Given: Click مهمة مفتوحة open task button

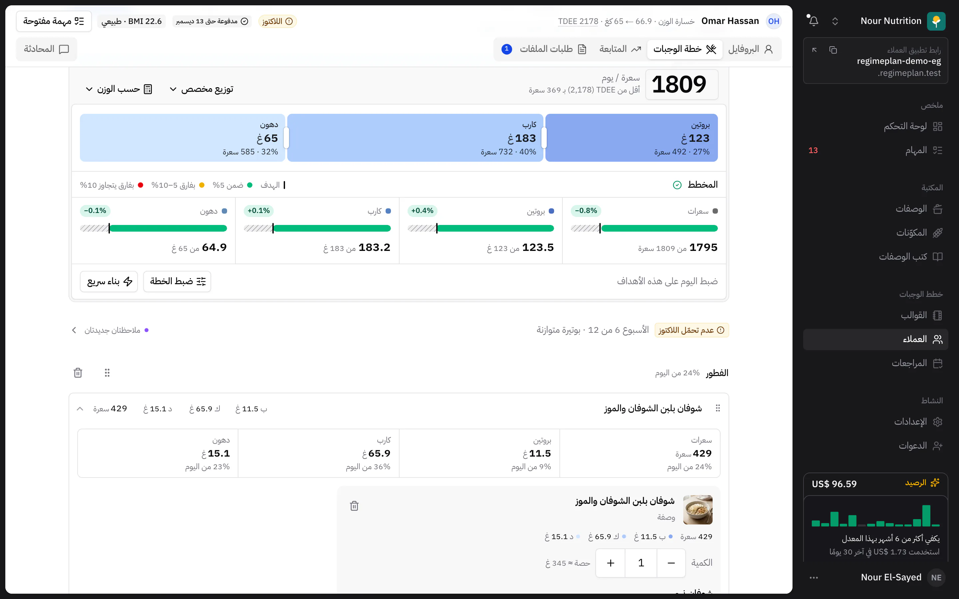Looking at the screenshot, I should (x=54, y=21).
